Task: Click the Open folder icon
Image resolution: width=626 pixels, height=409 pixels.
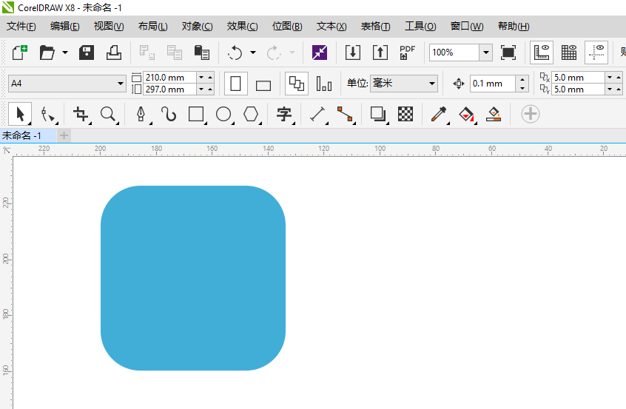Action: tap(47, 53)
